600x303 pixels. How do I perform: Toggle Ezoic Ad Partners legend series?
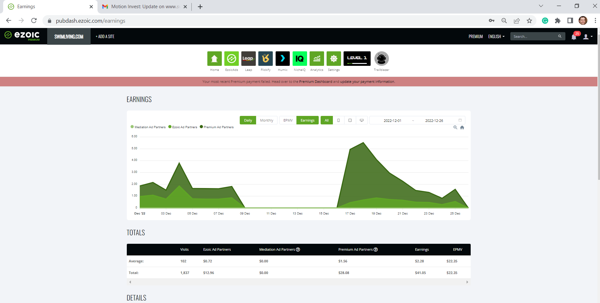(183, 127)
